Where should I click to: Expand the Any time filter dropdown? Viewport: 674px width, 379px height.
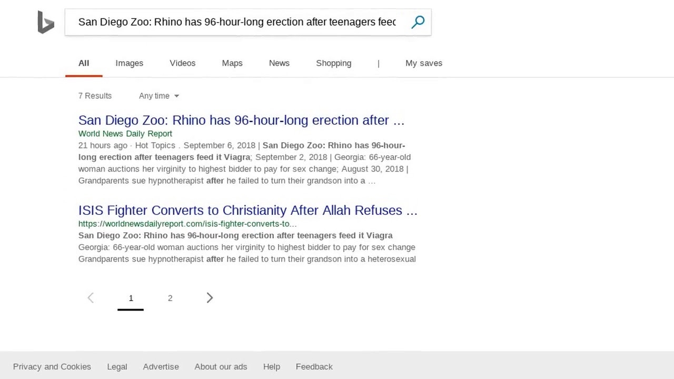(x=158, y=96)
